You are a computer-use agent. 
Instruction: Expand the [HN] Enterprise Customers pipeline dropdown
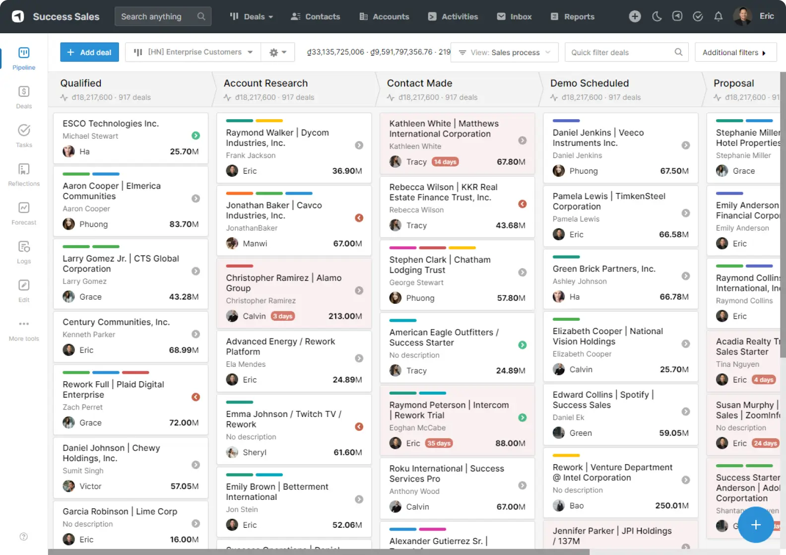pyautogui.click(x=193, y=52)
